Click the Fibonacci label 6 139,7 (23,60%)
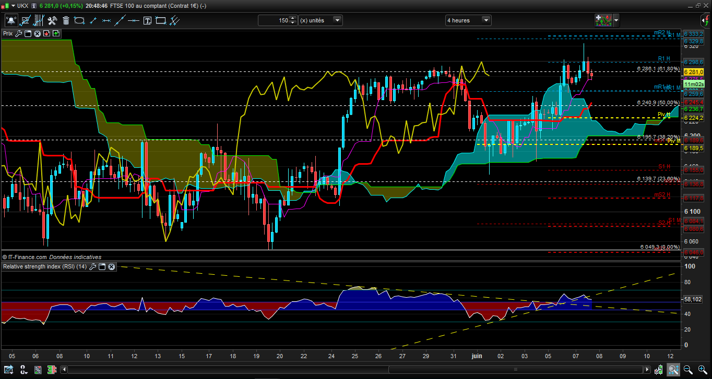The image size is (712, 379). tap(659, 179)
